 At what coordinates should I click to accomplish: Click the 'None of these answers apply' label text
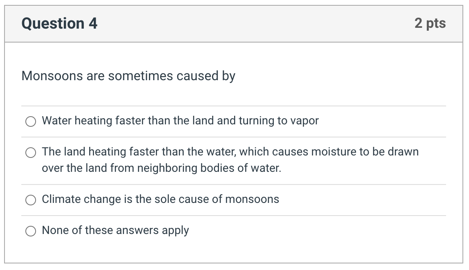[115, 230]
